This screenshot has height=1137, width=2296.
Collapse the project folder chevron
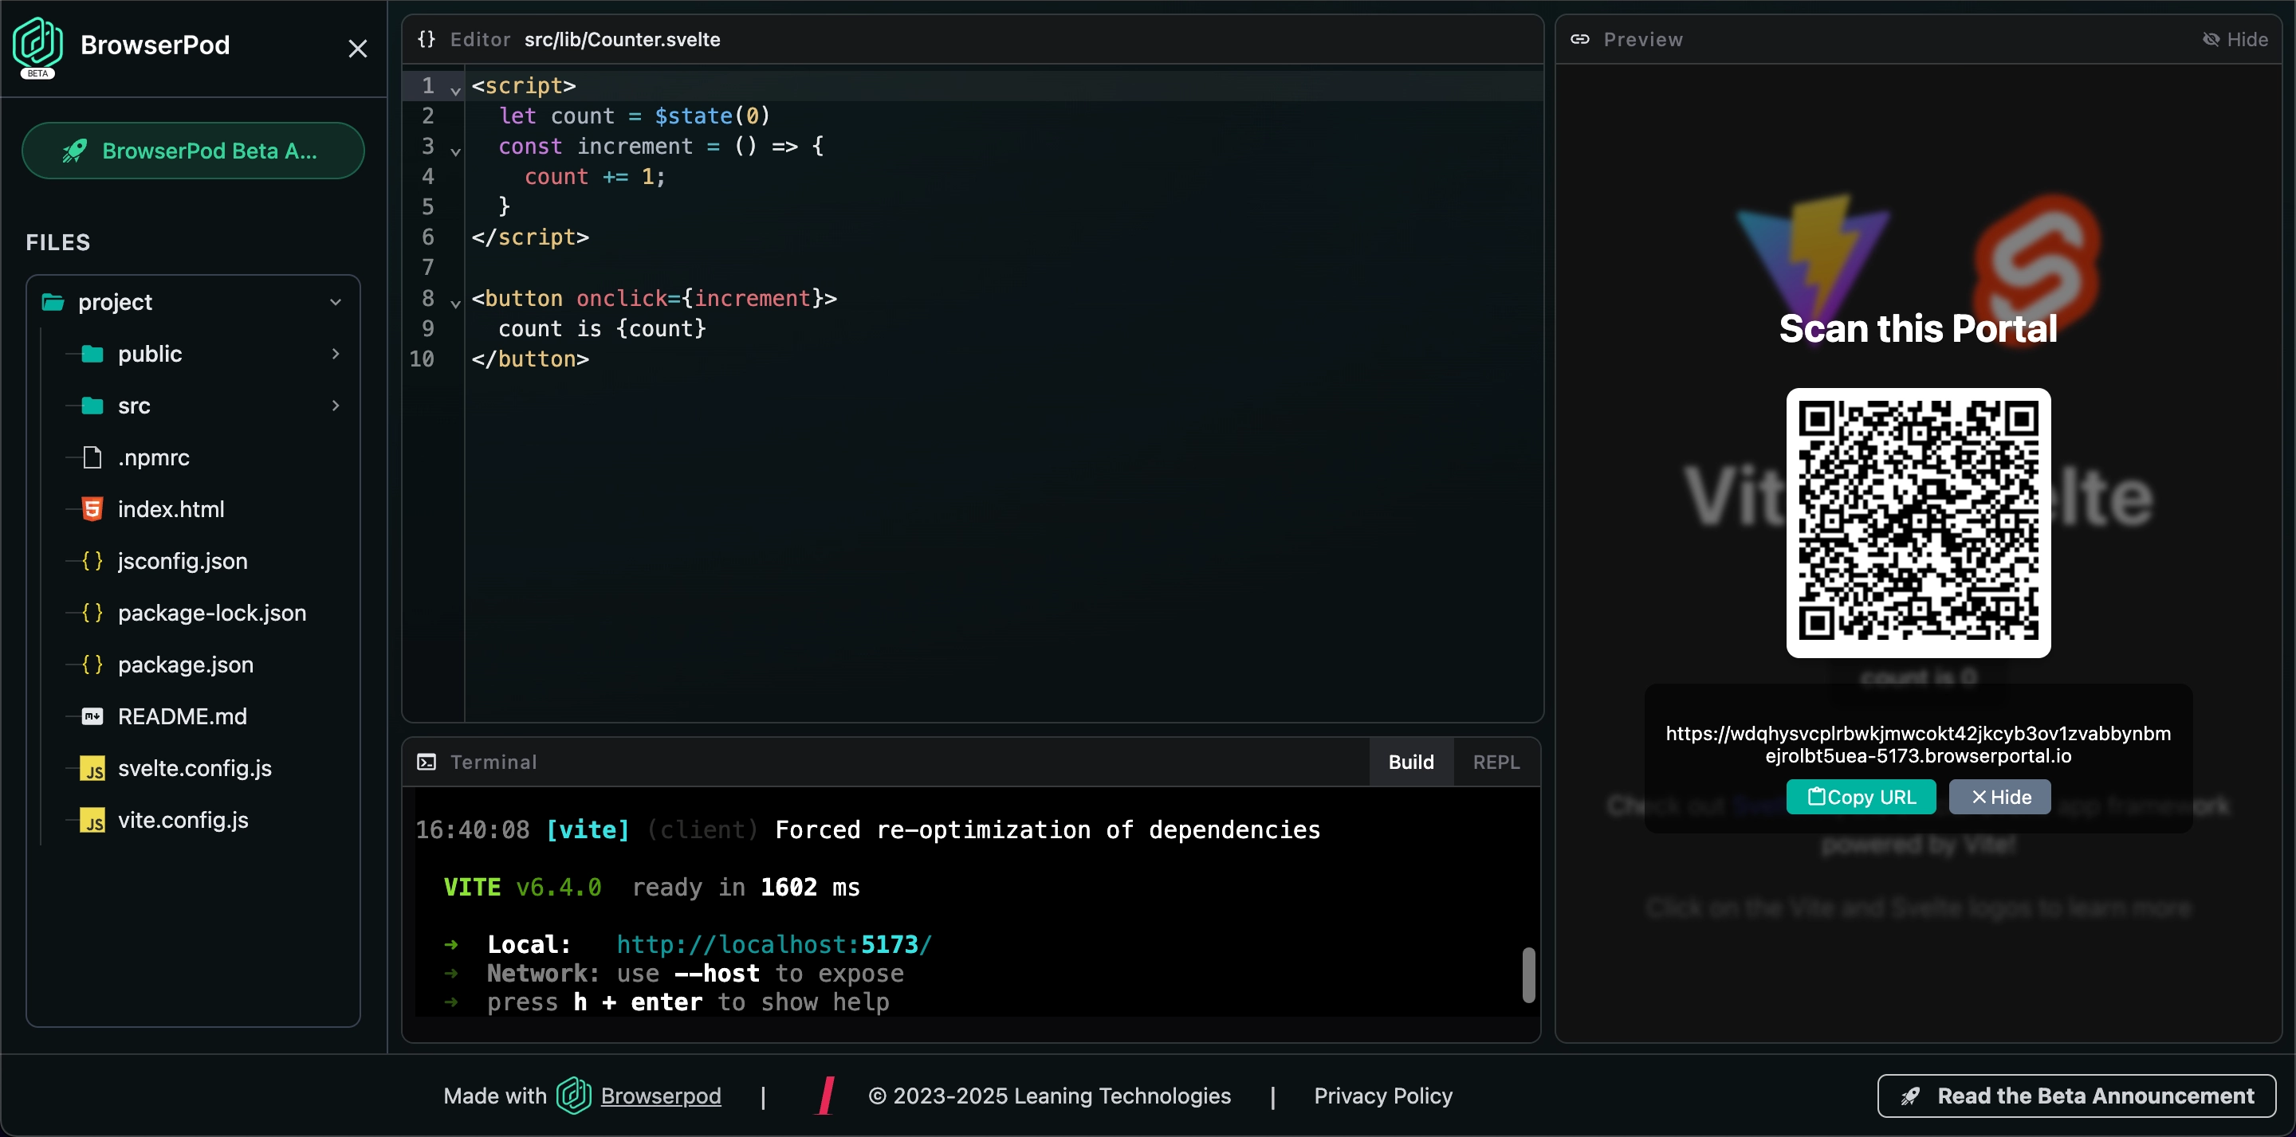[336, 302]
